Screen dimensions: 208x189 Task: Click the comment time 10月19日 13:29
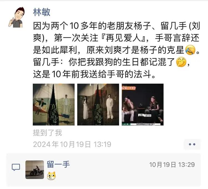click(x=172, y=165)
